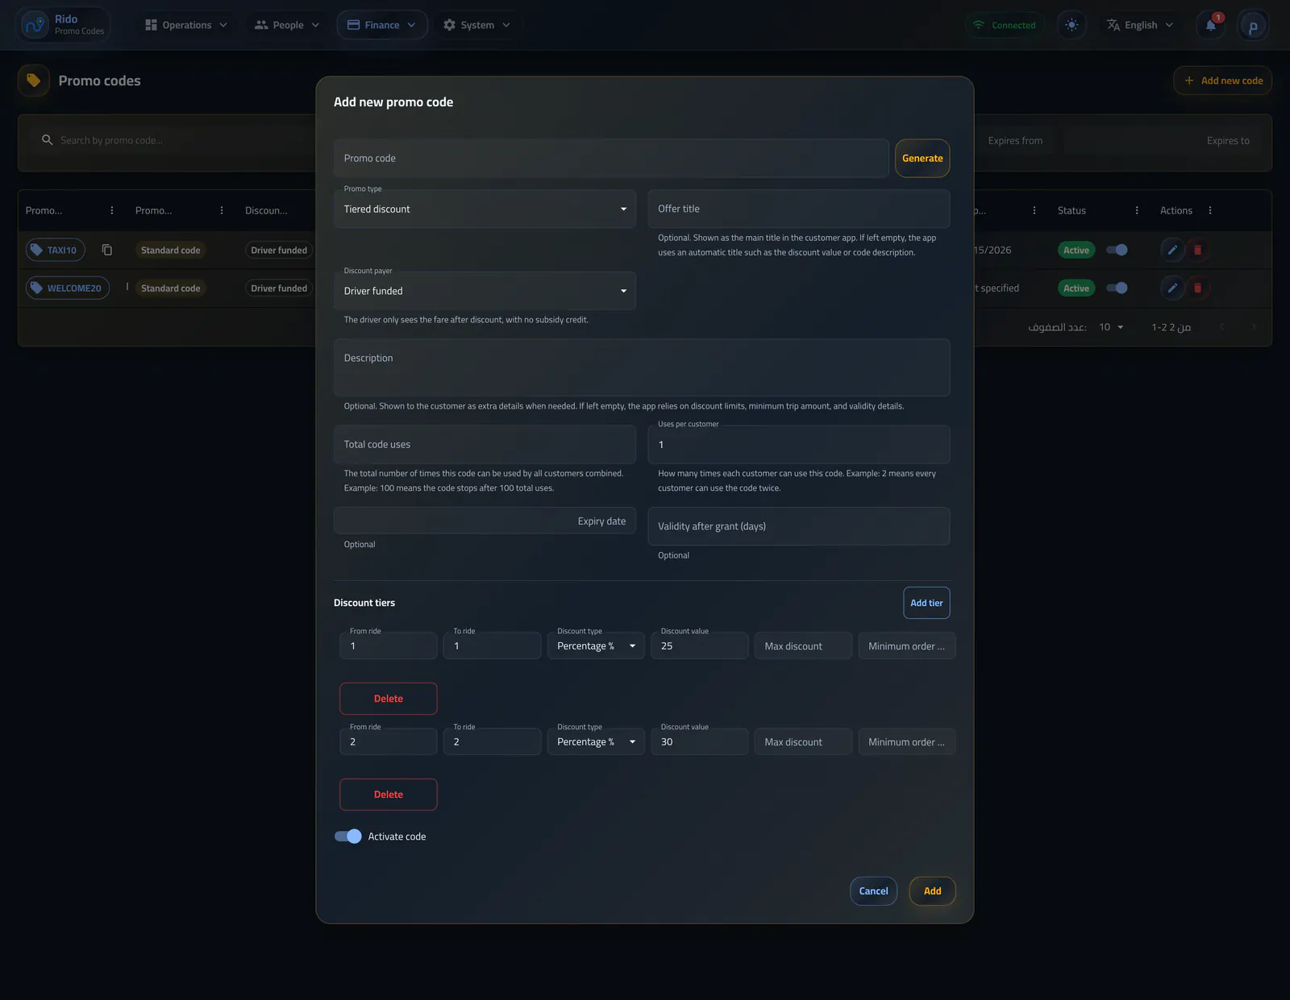The height and width of the screenshot is (1000, 1290).
Task: Click Standard code chip in TAXI10 row
Action: point(170,250)
